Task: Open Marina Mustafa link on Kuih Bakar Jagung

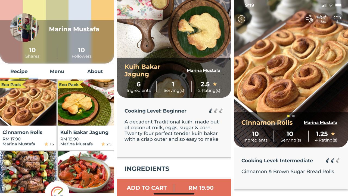Action: (204, 70)
